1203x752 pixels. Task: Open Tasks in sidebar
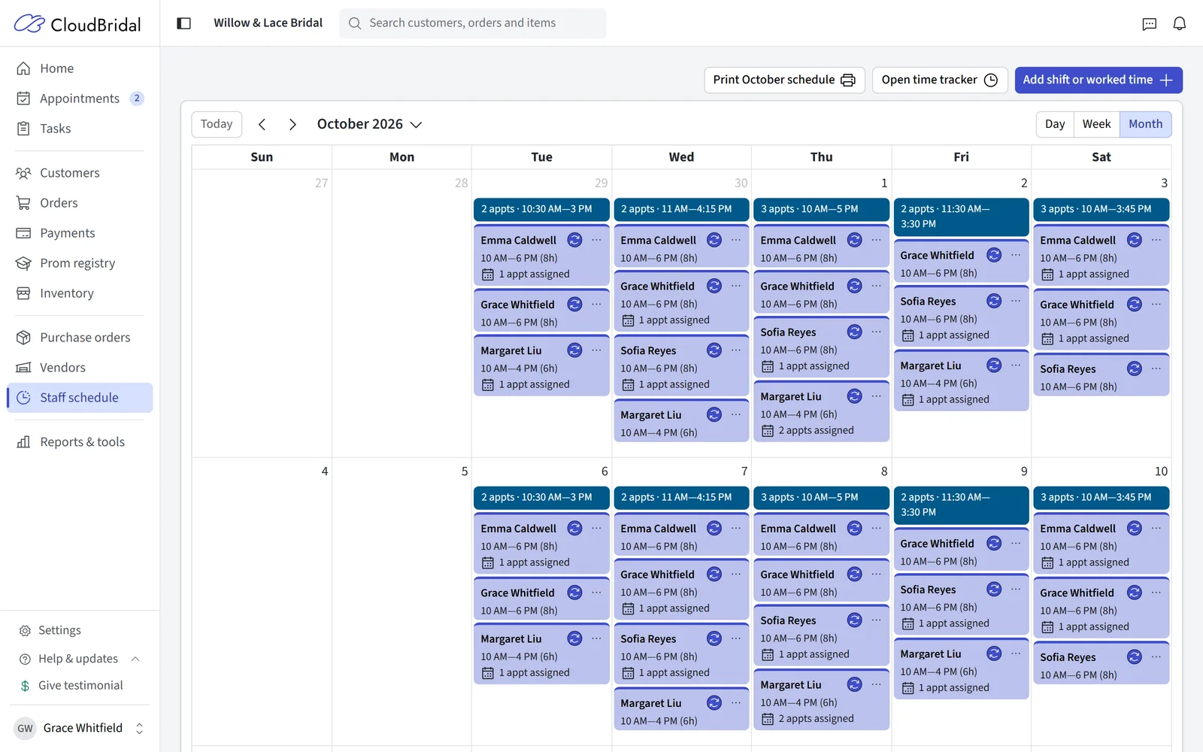[x=80, y=129]
